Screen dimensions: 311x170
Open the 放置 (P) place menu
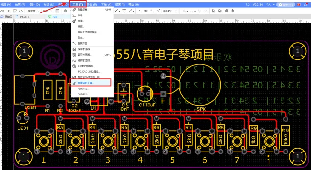(x=20, y=4)
